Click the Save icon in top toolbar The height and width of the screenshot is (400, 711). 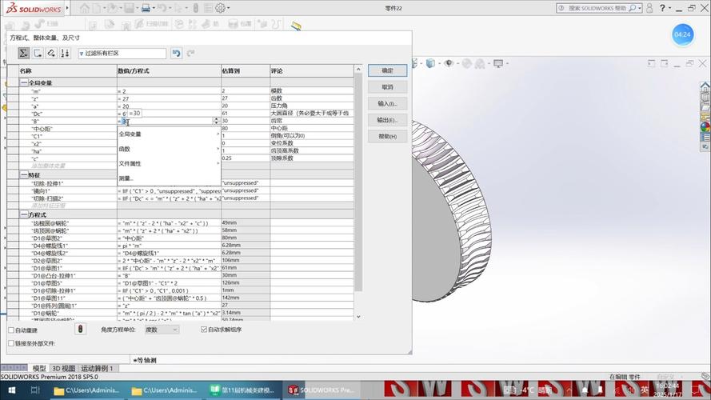pos(130,8)
